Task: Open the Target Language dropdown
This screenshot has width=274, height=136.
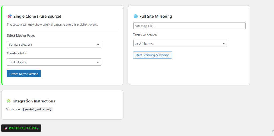Action: [180, 43]
